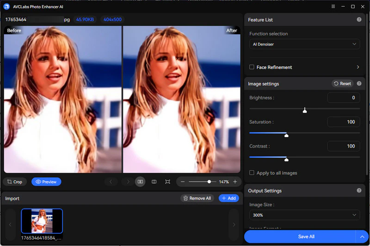Click the Contrast slider handle
This screenshot has width=370, height=246.
click(x=286, y=159)
